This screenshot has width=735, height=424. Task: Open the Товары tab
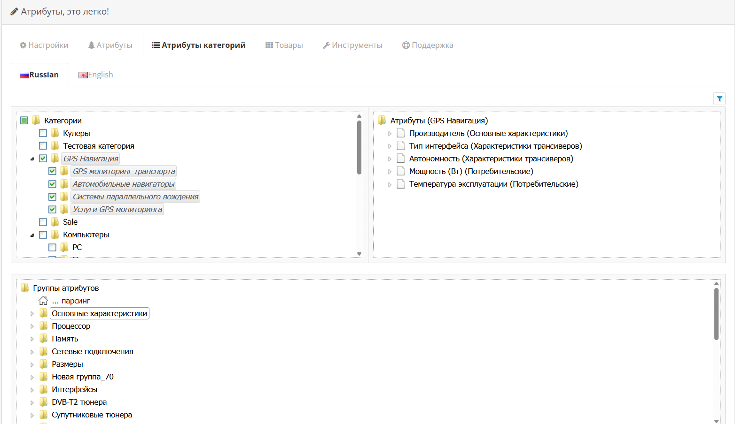coord(284,45)
